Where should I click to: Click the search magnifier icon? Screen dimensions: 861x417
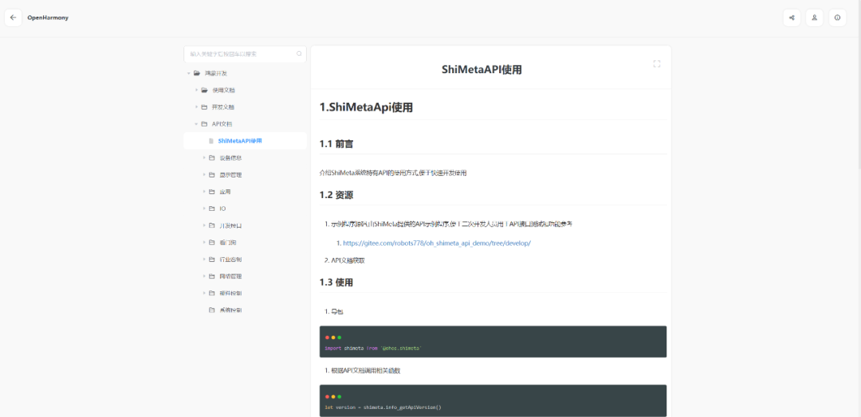(299, 53)
